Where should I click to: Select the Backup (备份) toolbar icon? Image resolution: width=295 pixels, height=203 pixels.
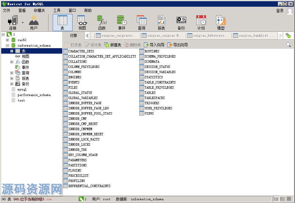[x=181, y=23]
